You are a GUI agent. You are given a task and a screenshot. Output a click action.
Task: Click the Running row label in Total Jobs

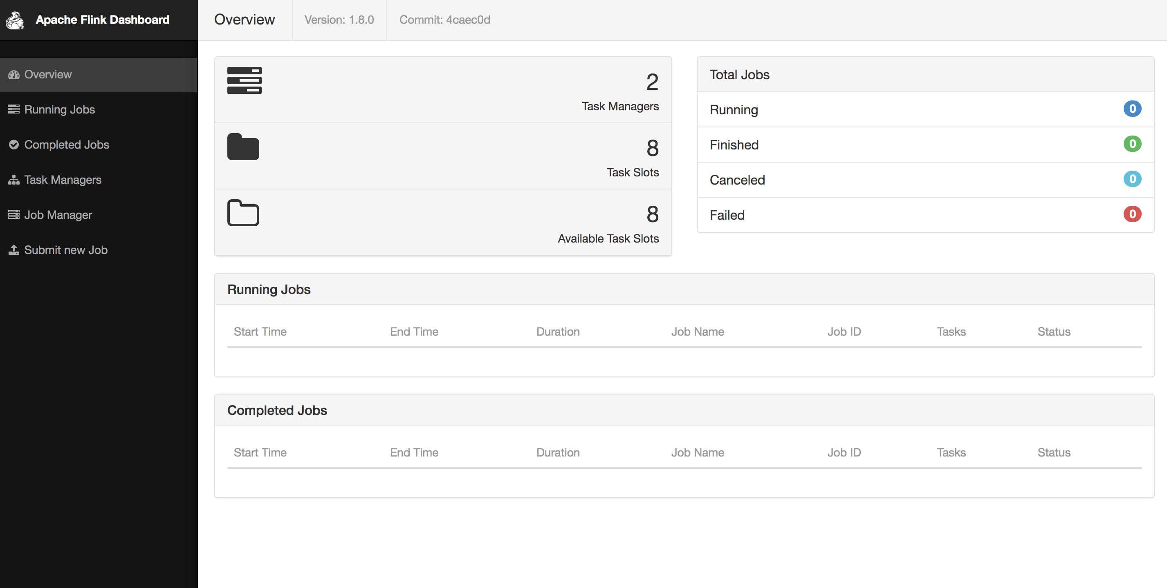pyautogui.click(x=734, y=110)
